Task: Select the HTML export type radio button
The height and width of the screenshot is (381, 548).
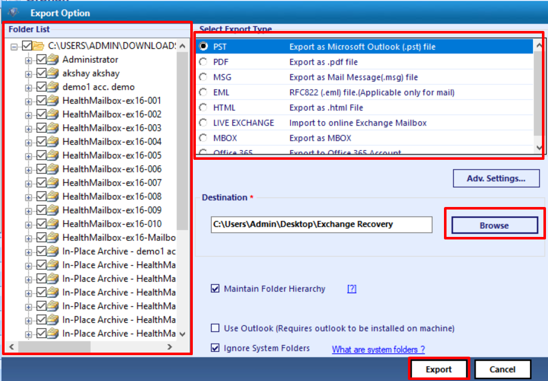Action: 203,108
